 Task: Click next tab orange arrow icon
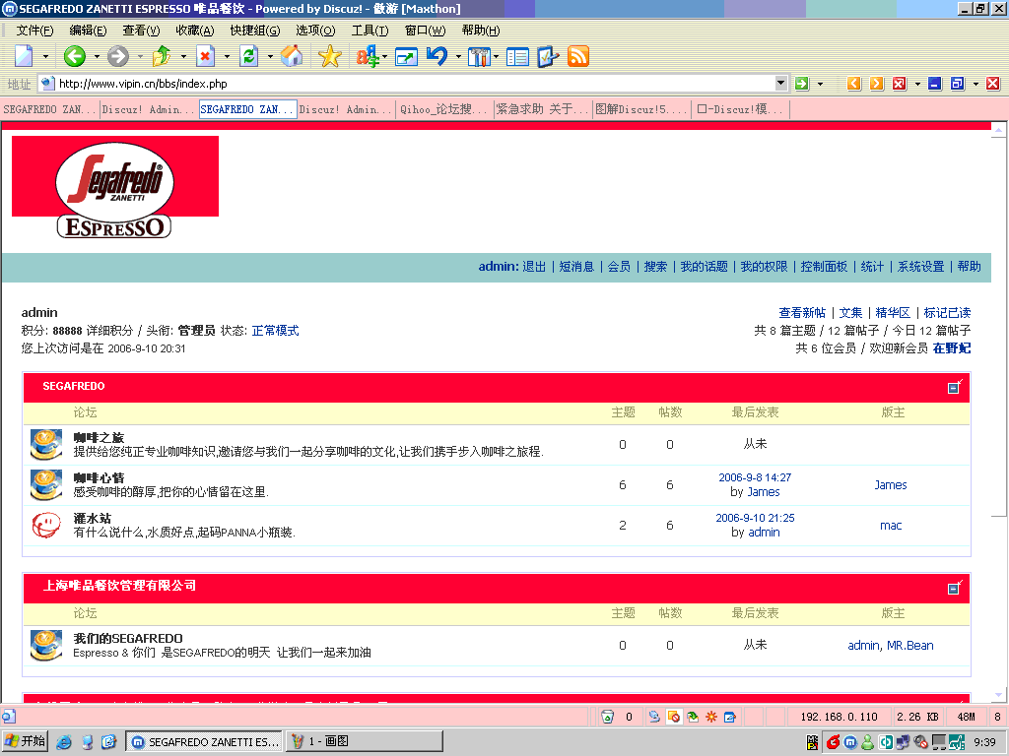(x=876, y=84)
